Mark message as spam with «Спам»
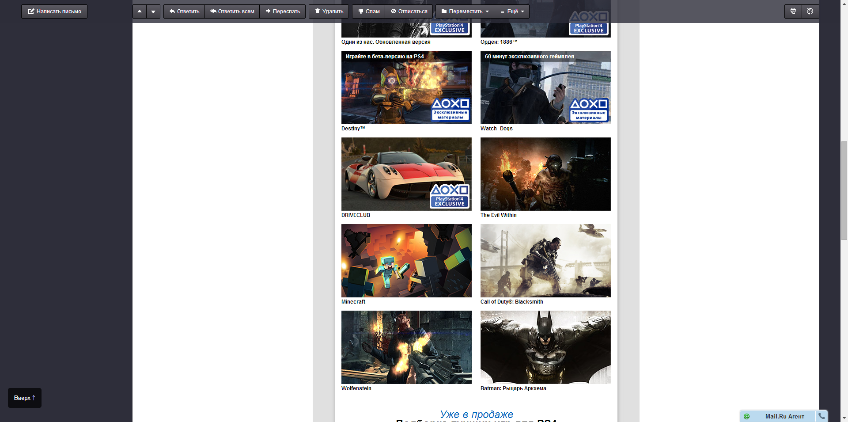 369,11
